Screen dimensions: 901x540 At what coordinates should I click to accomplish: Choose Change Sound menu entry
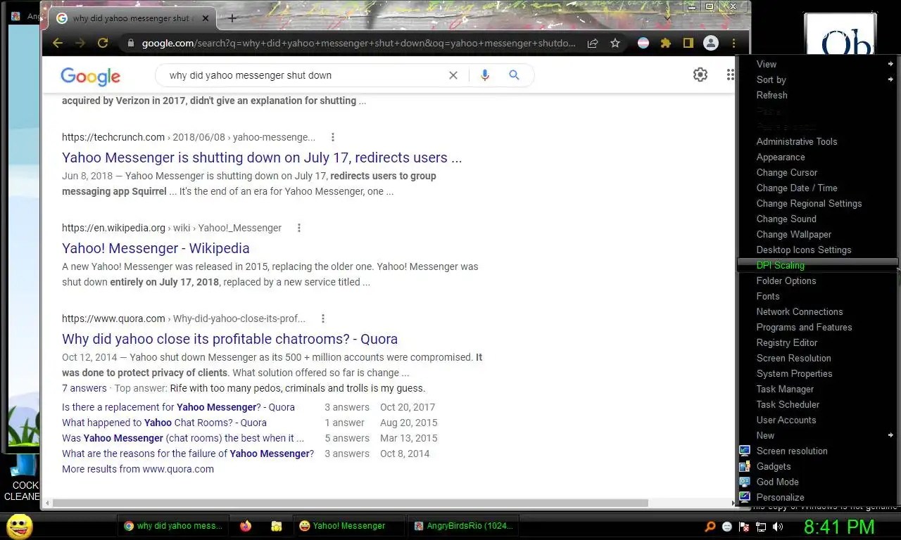pyautogui.click(x=818, y=219)
